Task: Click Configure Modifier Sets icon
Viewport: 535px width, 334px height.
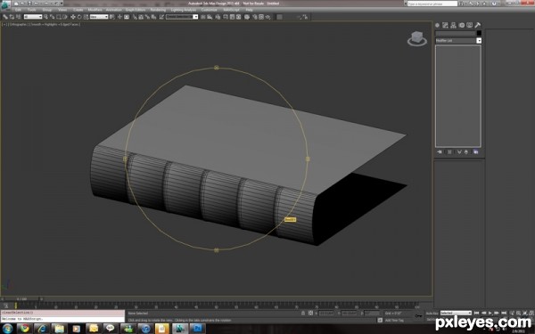Action: 475,152
